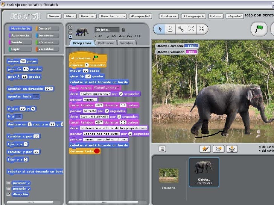Viewport: 274px width, 205px height.
Task: Click the elephant sprite preview image
Action: coord(82,32)
